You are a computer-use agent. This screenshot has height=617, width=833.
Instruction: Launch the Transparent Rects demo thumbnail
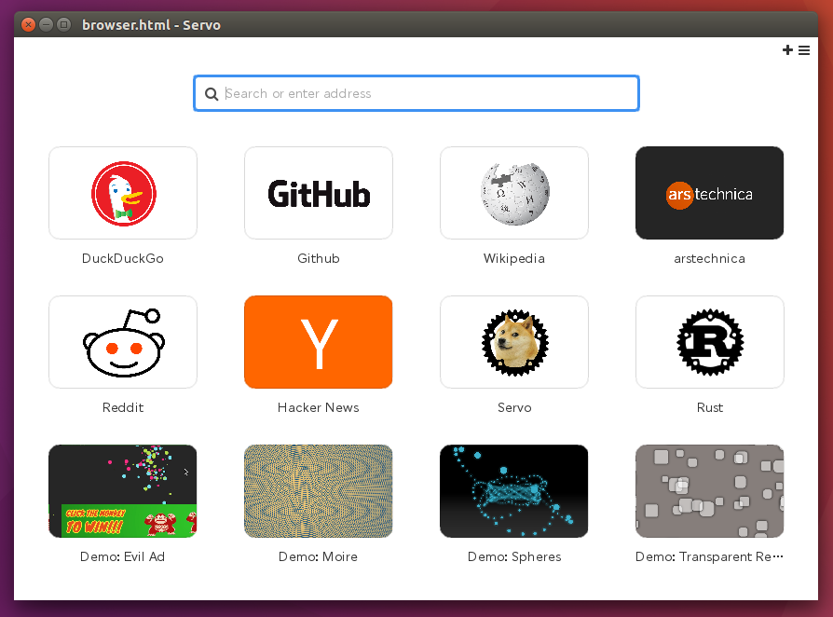[x=709, y=491]
